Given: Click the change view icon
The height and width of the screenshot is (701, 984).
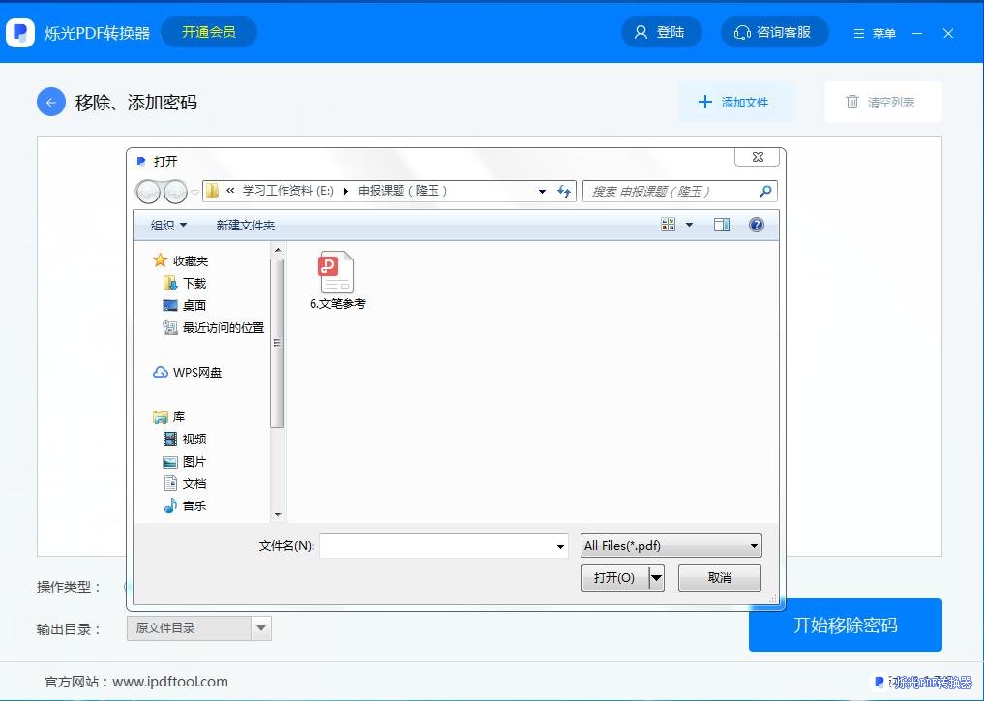Looking at the screenshot, I should pyautogui.click(x=669, y=225).
